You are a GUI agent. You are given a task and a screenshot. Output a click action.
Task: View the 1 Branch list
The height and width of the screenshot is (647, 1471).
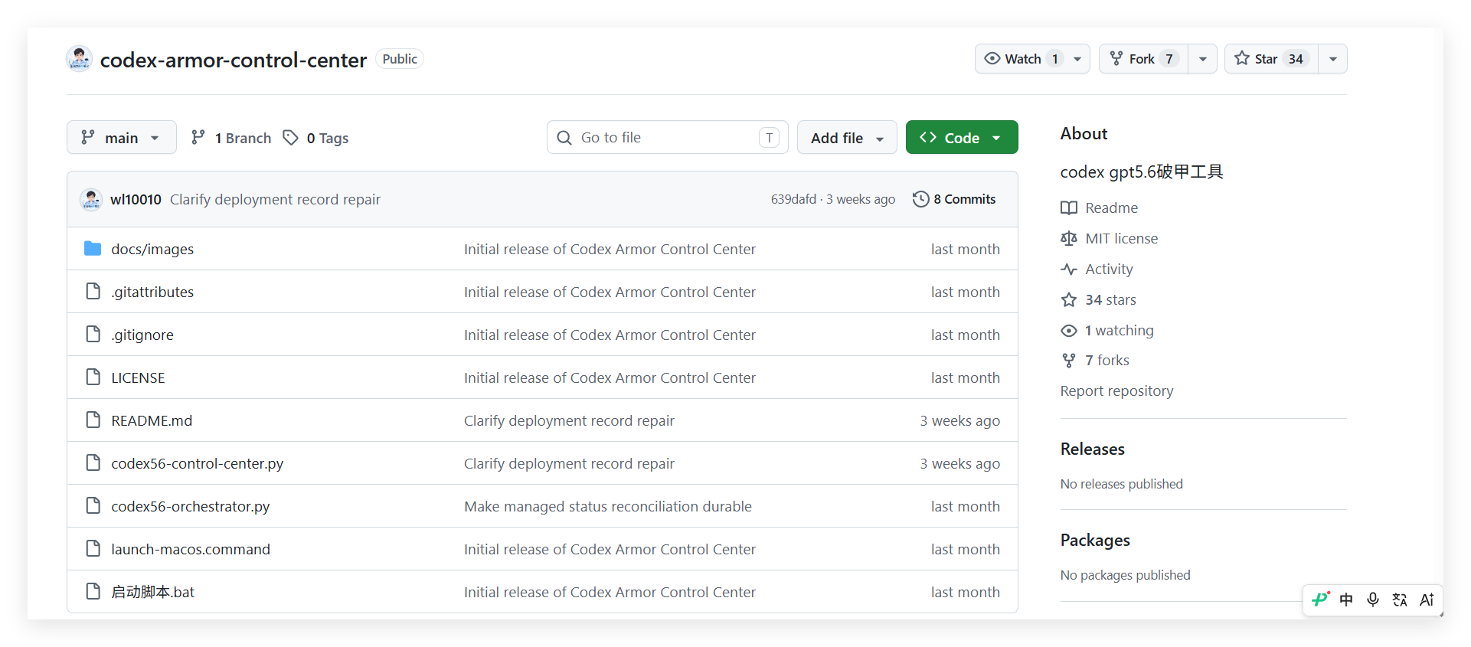coord(231,138)
